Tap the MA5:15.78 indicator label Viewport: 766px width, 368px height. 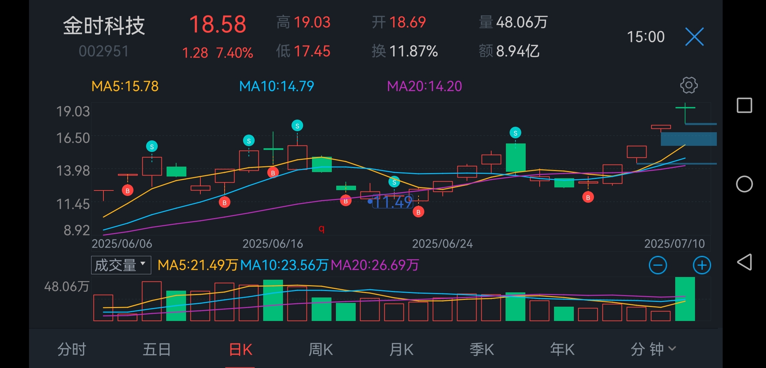click(x=125, y=86)
